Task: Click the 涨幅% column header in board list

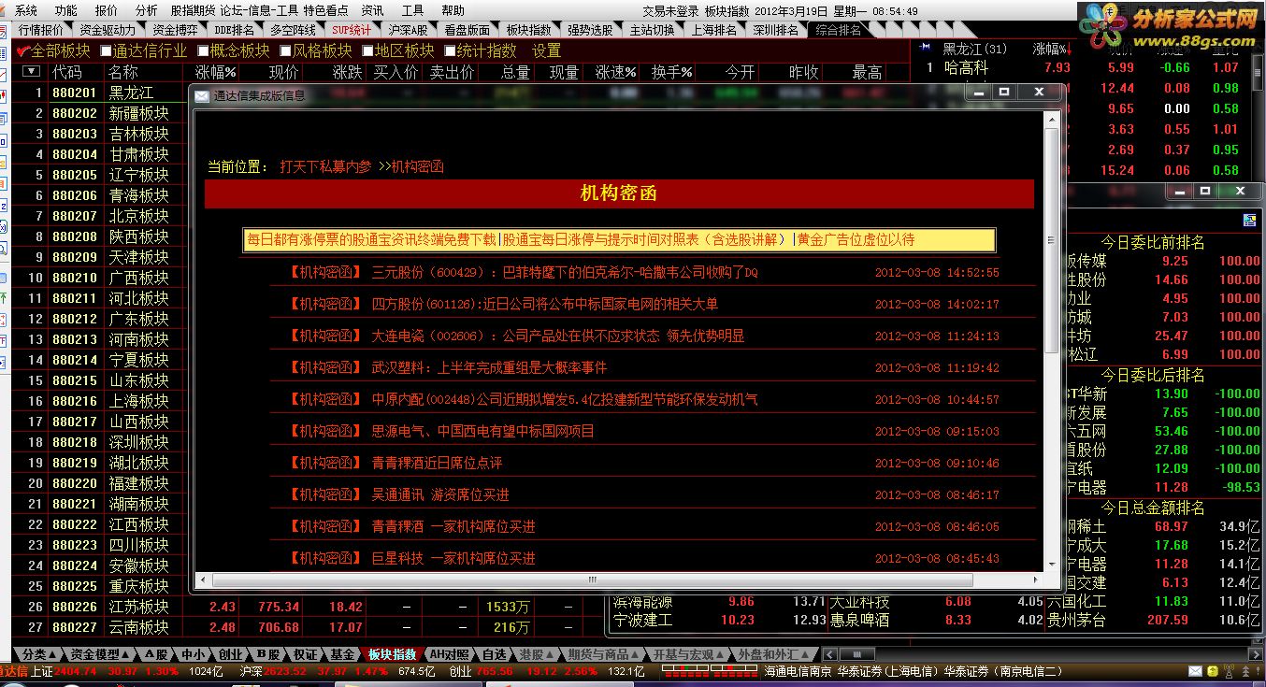Action: [x=215, y=72]
